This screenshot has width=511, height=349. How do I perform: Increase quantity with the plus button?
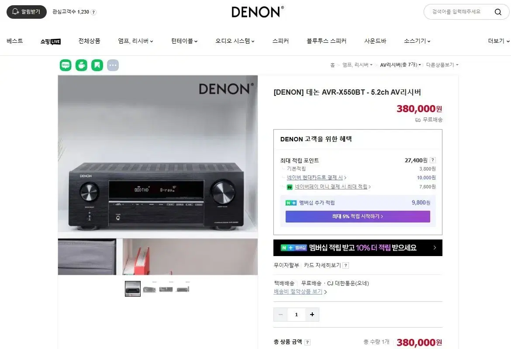[312, 315]
